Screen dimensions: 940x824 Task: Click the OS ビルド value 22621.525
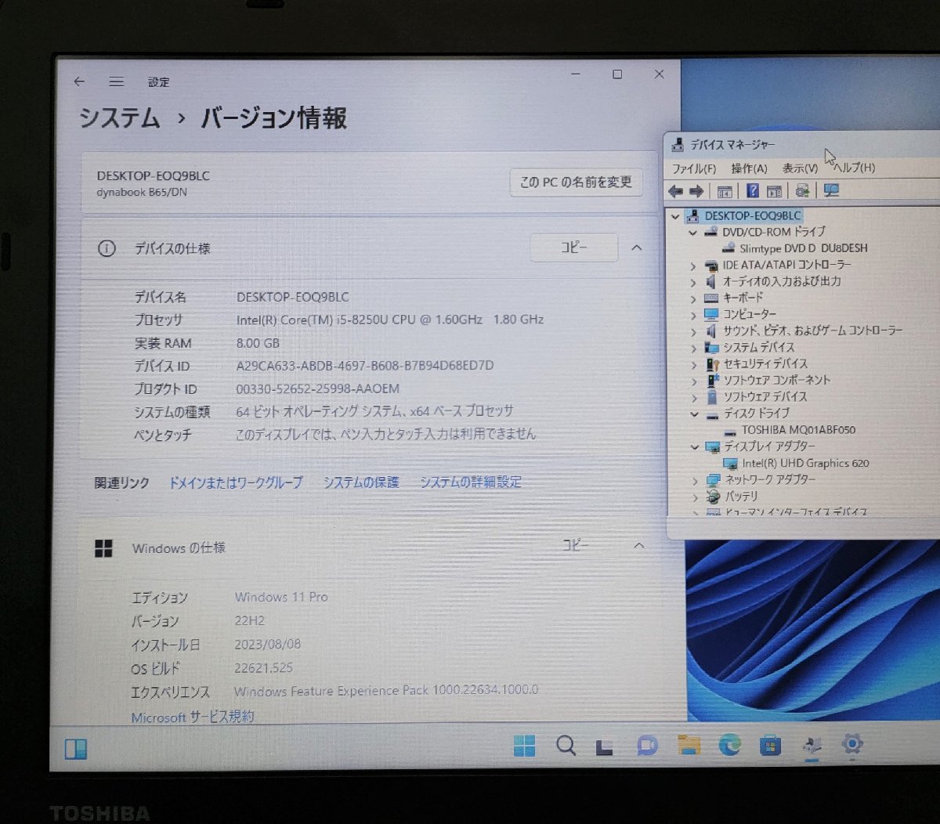264,668
